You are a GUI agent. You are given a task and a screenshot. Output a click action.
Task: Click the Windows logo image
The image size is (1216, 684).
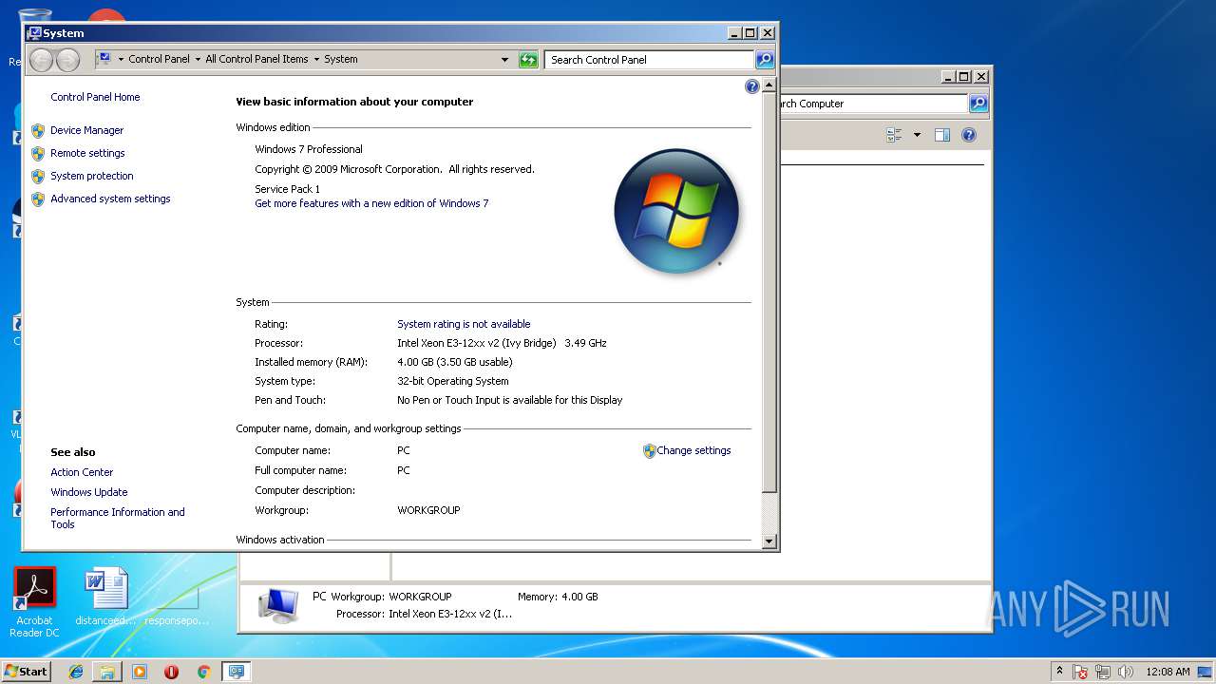(x=676, y=211)
